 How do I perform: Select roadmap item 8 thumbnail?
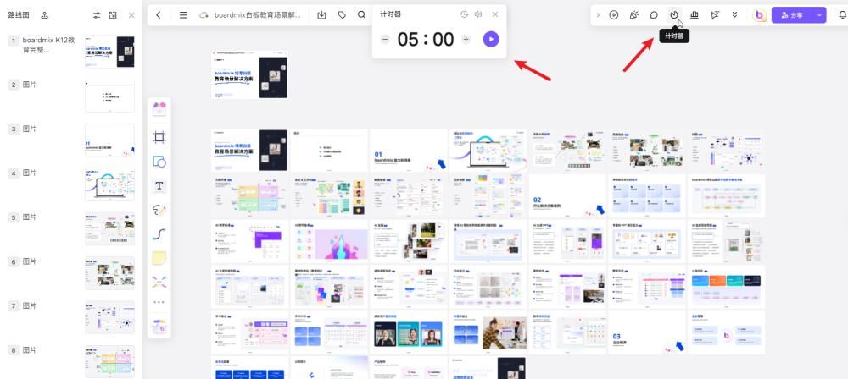(109, 362)
